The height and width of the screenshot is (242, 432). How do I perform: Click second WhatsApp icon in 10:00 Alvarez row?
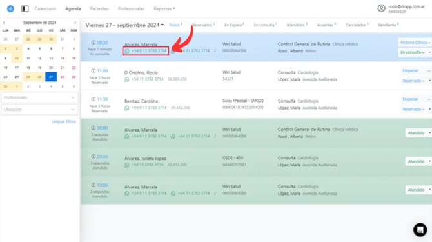[x=173, y=194]
